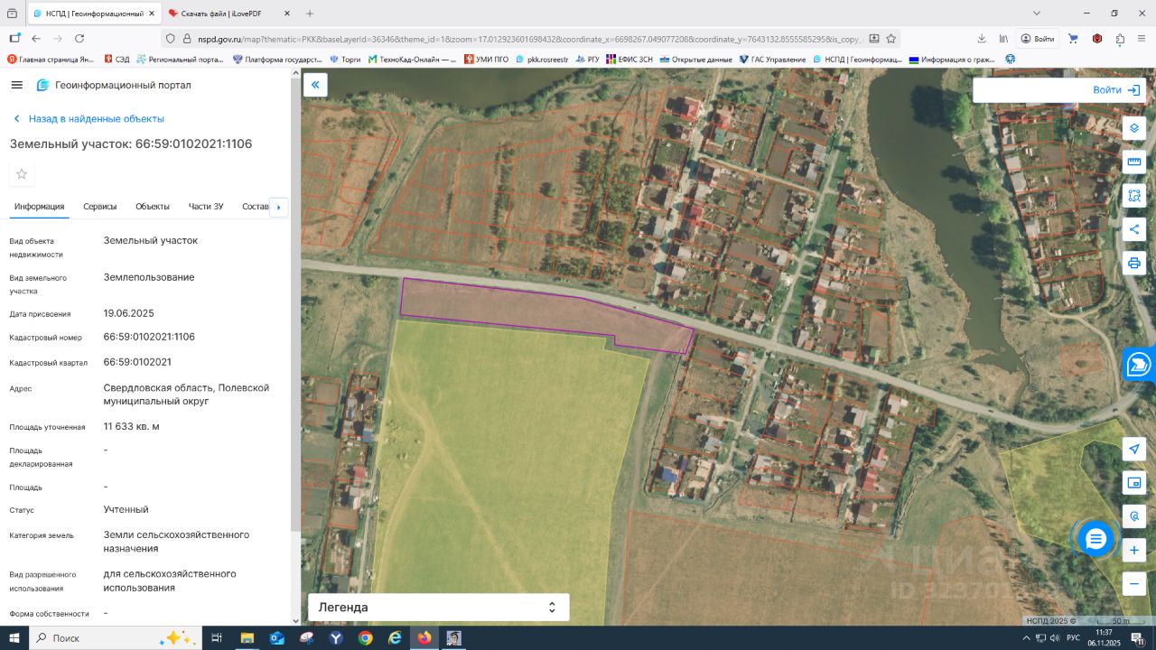Toggle the mini overview map button

(x=1134, y=483)
